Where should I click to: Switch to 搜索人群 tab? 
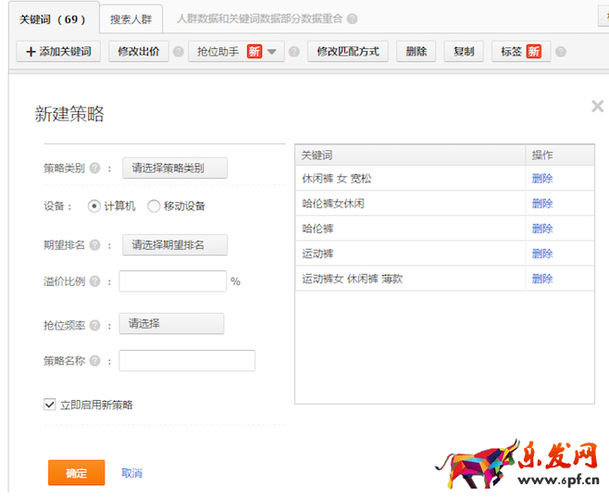pyautogui.click(x=130, y=19)
